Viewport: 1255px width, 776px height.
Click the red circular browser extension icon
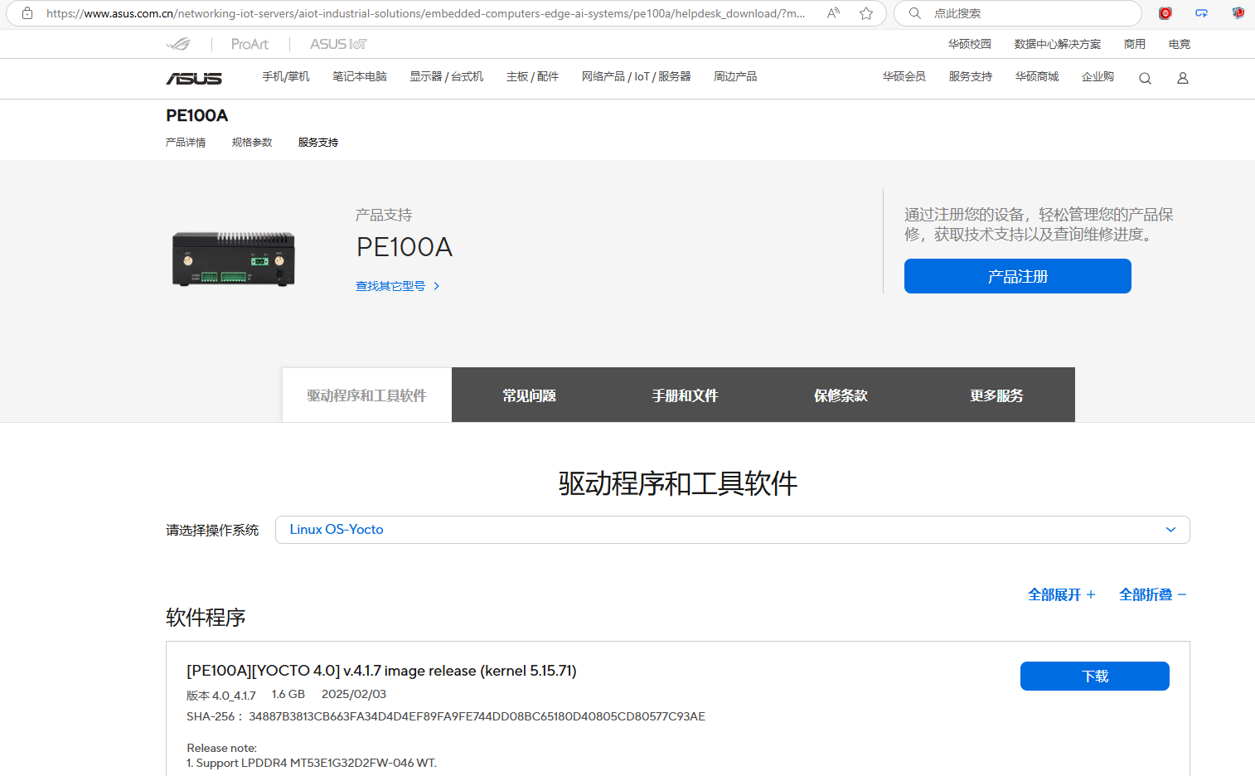pos(1165,13)
